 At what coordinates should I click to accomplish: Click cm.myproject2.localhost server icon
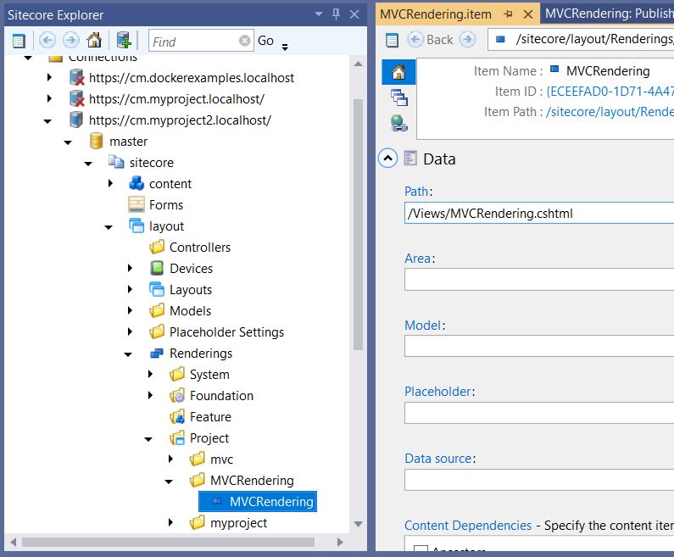tap(76, 120)
